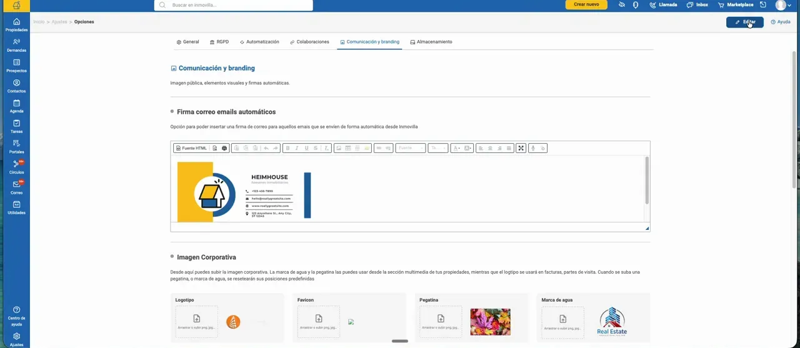Image resolution: width=800 pixels, height=348 pixels.
Task: Open Propiedades in the sidebar
Action: point(16,25)
